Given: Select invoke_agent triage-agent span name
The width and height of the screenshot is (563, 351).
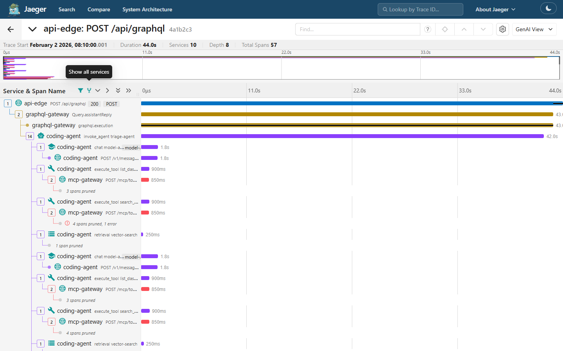Looking at the screenshot, I should [109, 136].
